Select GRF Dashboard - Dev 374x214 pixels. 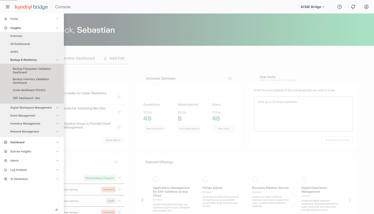pyautogui.click(x=32, y=98)
